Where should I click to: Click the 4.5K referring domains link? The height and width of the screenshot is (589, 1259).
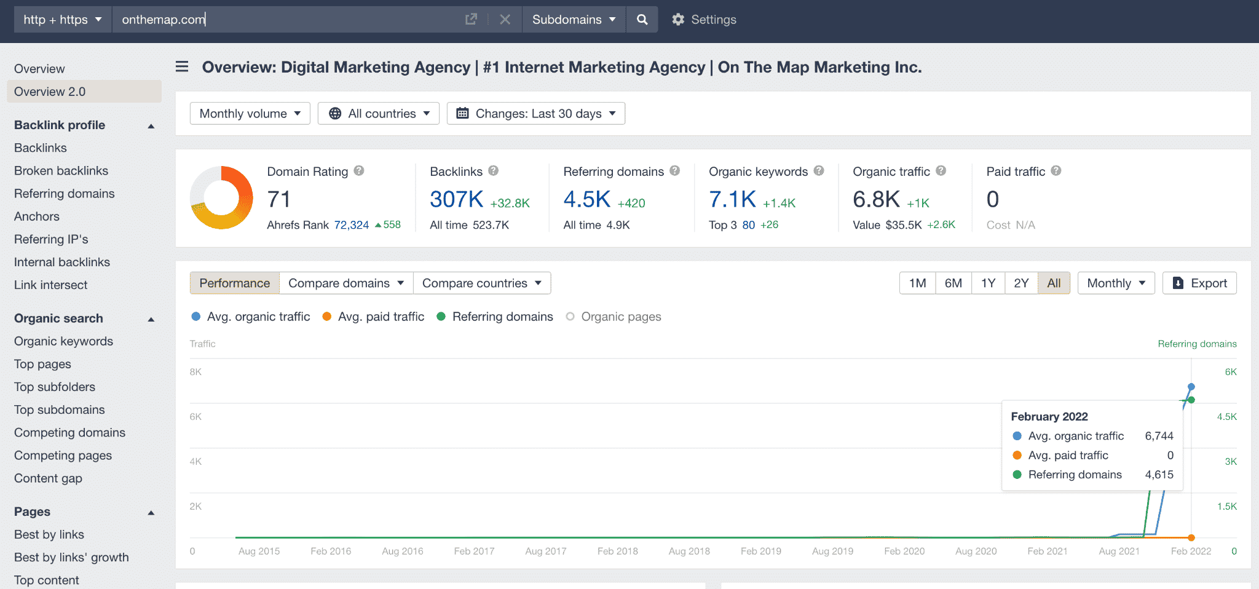point(587,199)
